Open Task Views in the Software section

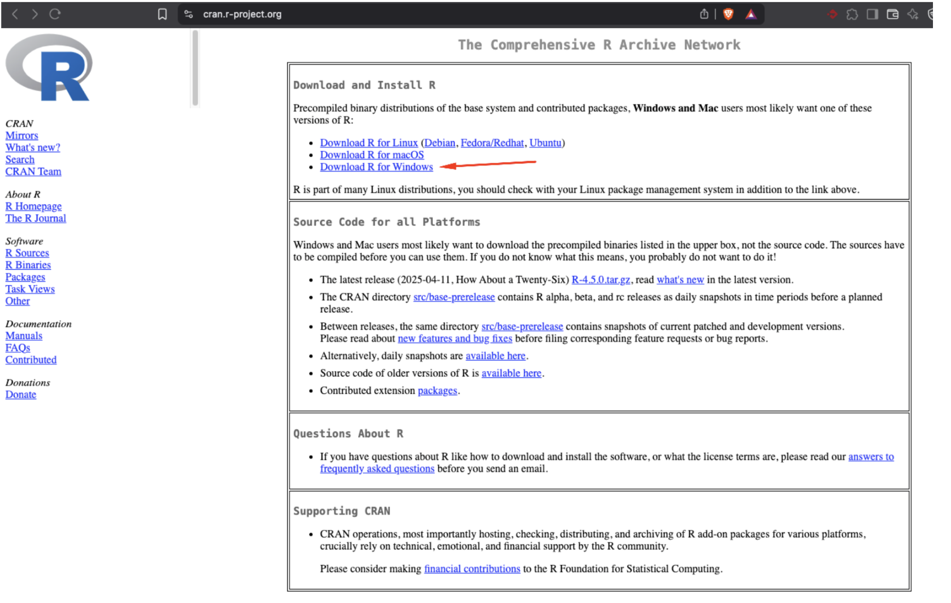(30, 289)
